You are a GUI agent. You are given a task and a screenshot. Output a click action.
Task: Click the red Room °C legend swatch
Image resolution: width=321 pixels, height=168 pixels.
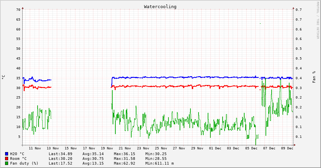[x=6, y=159]
